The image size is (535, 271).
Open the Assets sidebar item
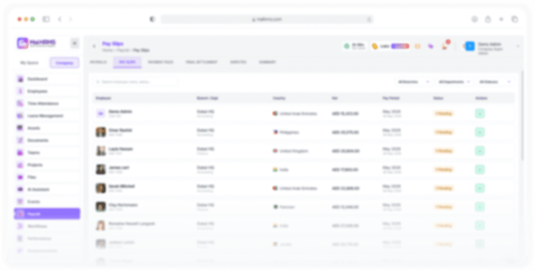click(47, 128)
